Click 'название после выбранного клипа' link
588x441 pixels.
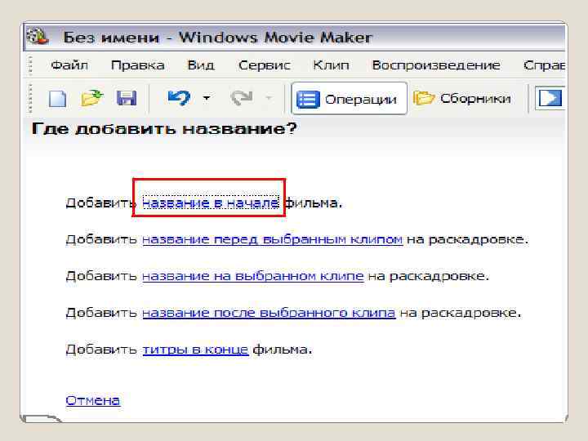point(269,312)
